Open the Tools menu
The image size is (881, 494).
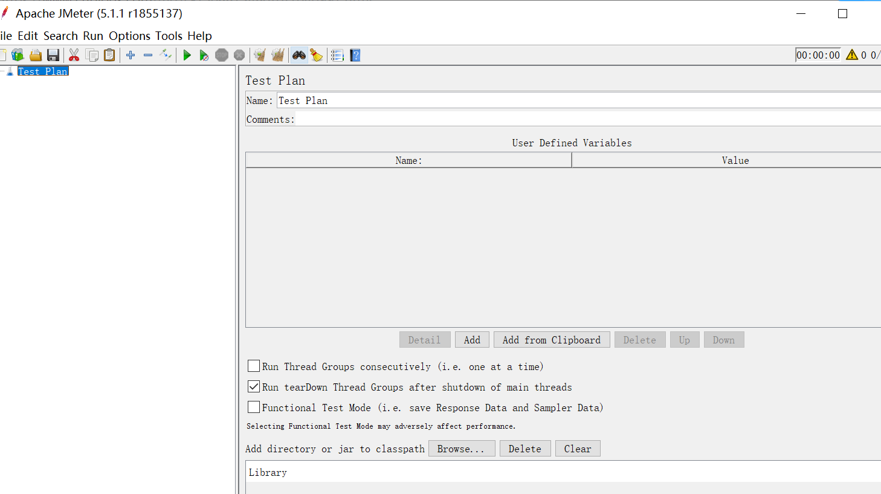coord(169,36)
